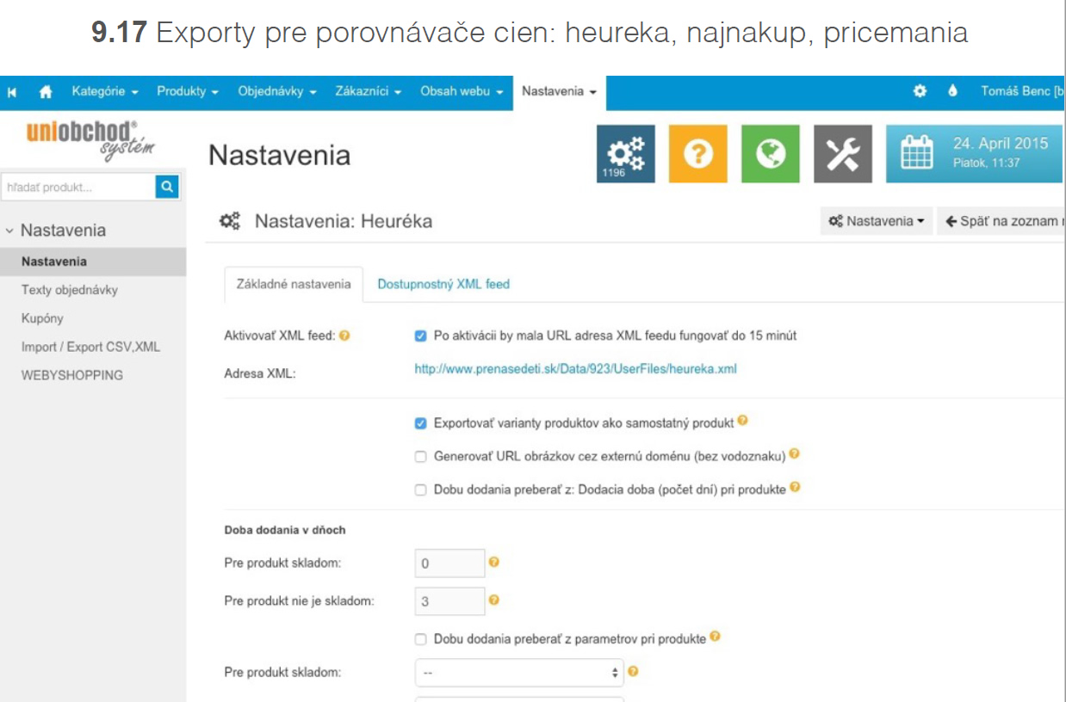The width and height of the screenshot is (1066, 702).
Task: Toggle Exportovať varianty produktov checkbox
Action: pyautogui.click(x=421, y=423)
